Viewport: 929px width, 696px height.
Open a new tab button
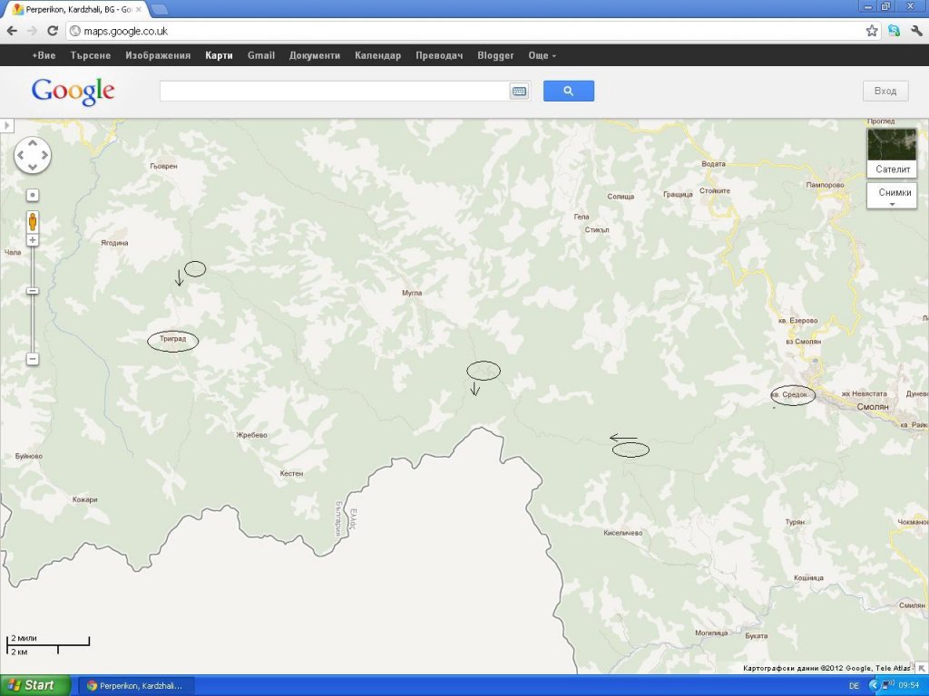pyautogui.click(x=159, y=9)
